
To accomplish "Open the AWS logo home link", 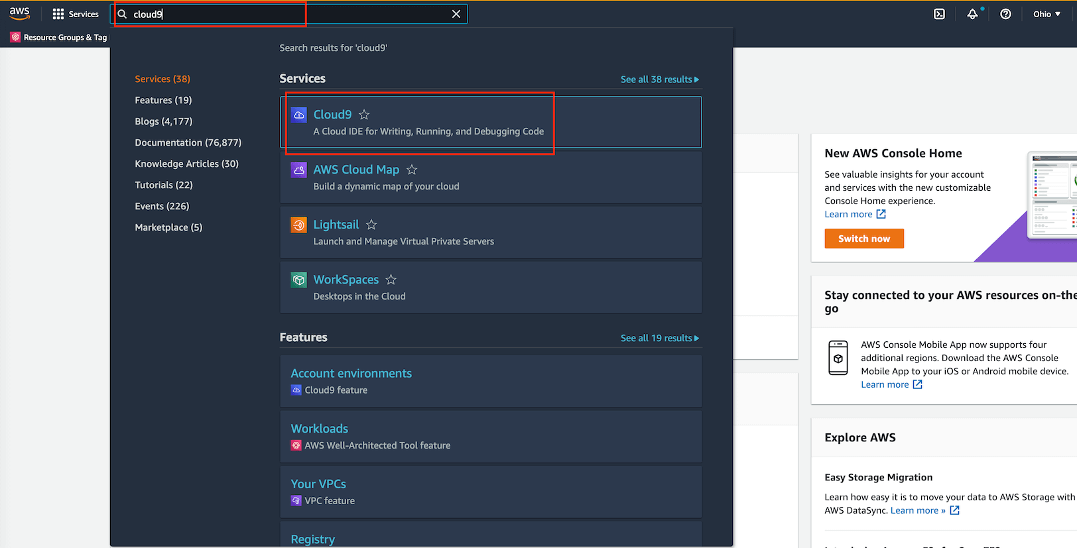I will coord(19,13).
